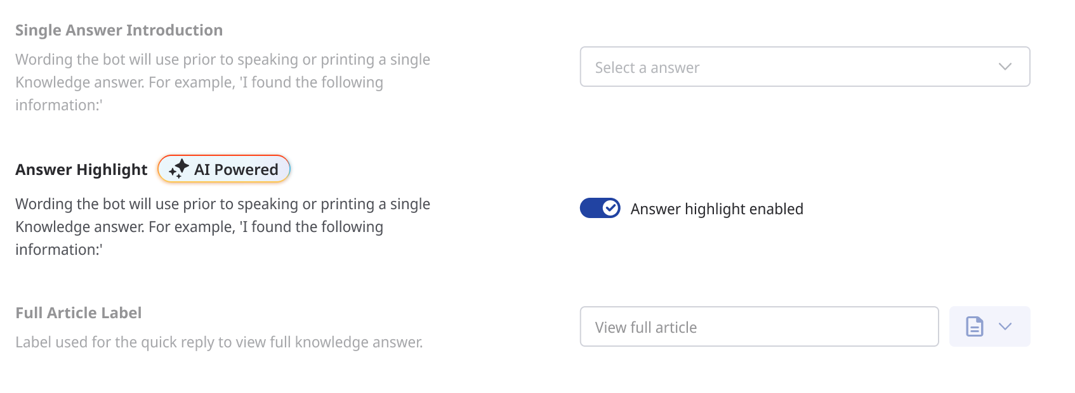
Task: Click the "Full Article Label" heading
Action: (78, 313)
